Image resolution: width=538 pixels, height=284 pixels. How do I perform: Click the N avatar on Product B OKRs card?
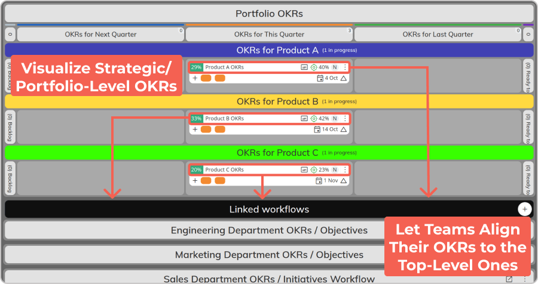coord(335,119)
